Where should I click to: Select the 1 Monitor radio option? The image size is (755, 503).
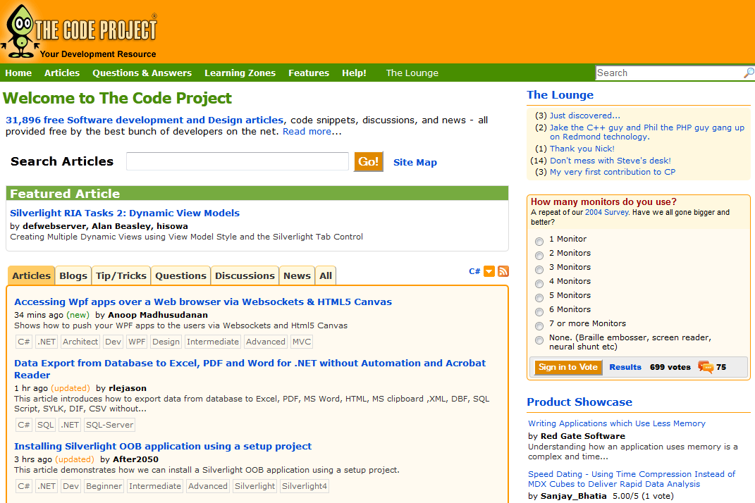539,242
